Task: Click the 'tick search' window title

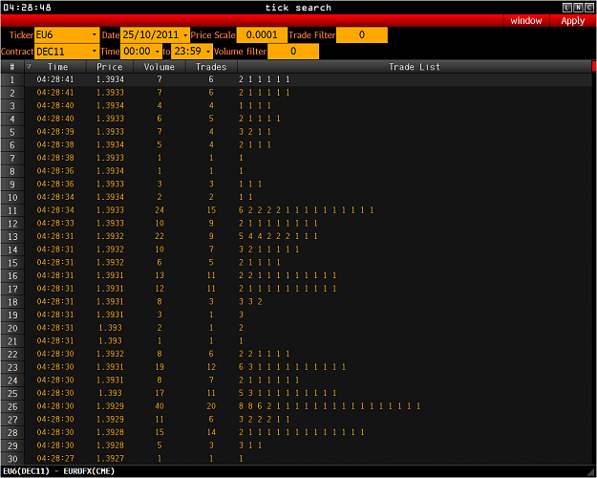Action: point(298,8)
